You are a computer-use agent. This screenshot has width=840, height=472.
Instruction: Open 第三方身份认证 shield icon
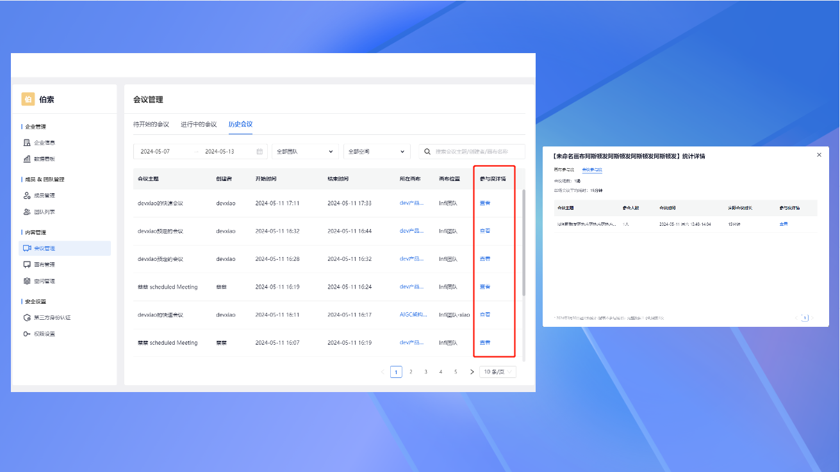pos(27,317)
